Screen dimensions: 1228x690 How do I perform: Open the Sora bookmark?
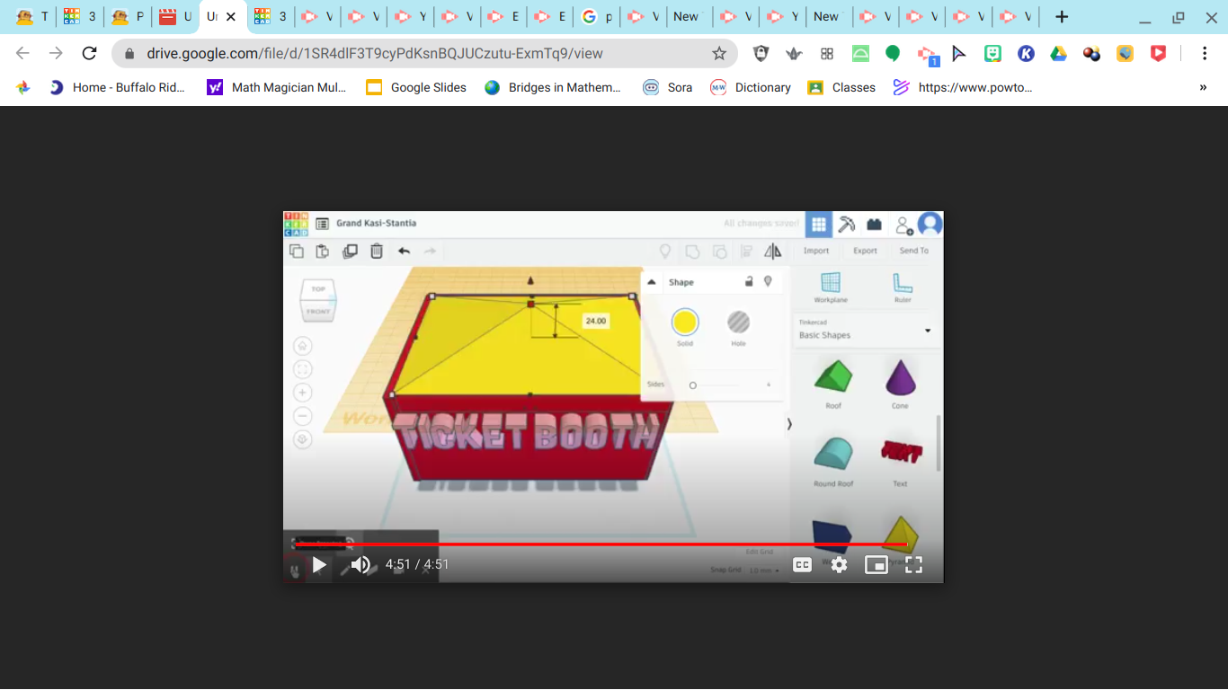tap(668, 87)
